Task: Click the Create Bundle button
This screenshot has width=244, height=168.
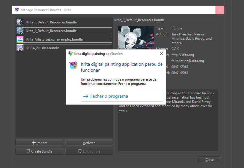Action: (x=39, y=151)
